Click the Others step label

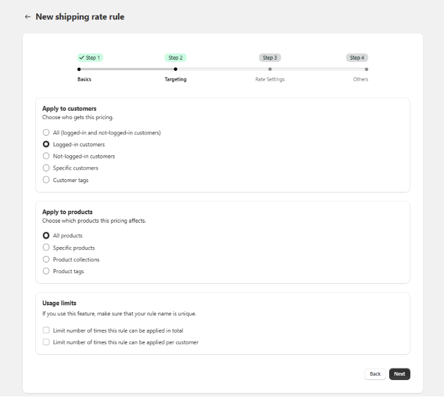[360, 79]
